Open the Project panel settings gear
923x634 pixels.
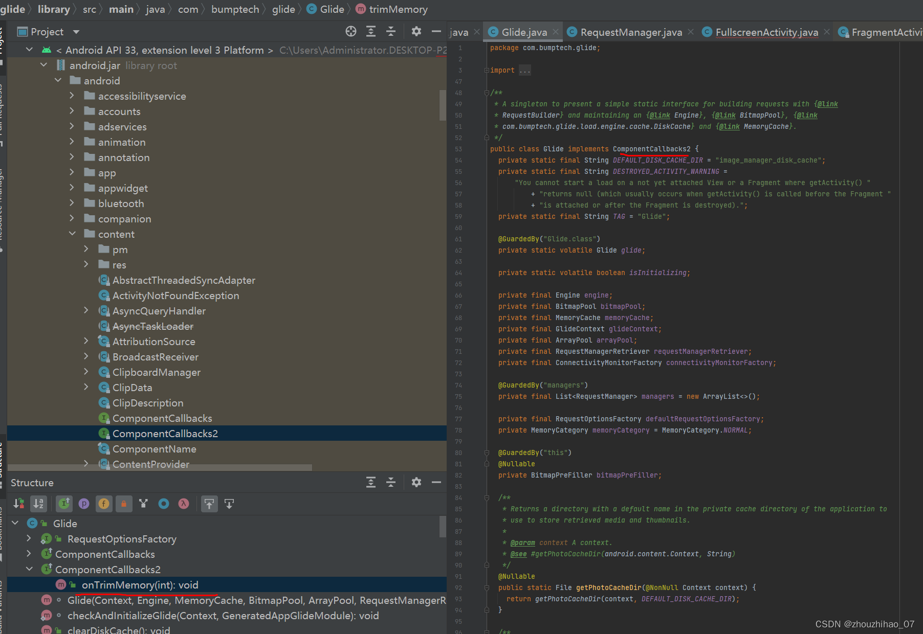[416, 32]
